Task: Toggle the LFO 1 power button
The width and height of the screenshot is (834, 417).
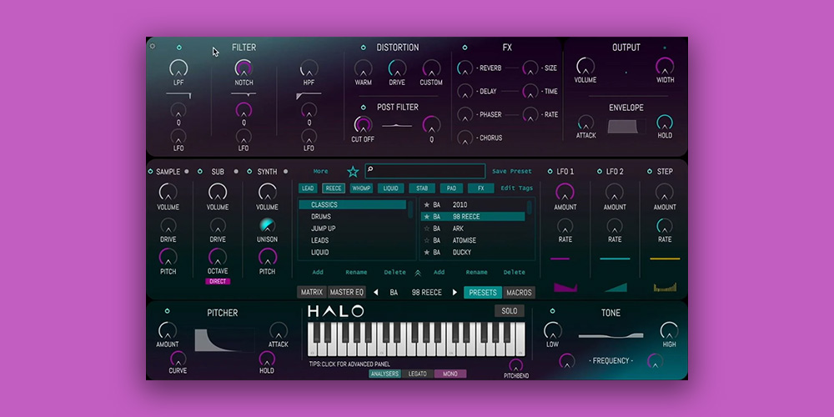Action: pos(550,171)
